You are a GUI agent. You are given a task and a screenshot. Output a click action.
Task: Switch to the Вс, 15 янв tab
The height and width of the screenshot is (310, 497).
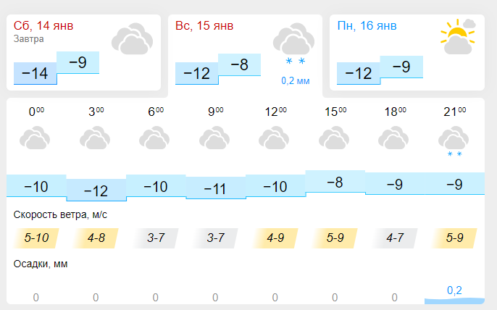pos(204,26)
